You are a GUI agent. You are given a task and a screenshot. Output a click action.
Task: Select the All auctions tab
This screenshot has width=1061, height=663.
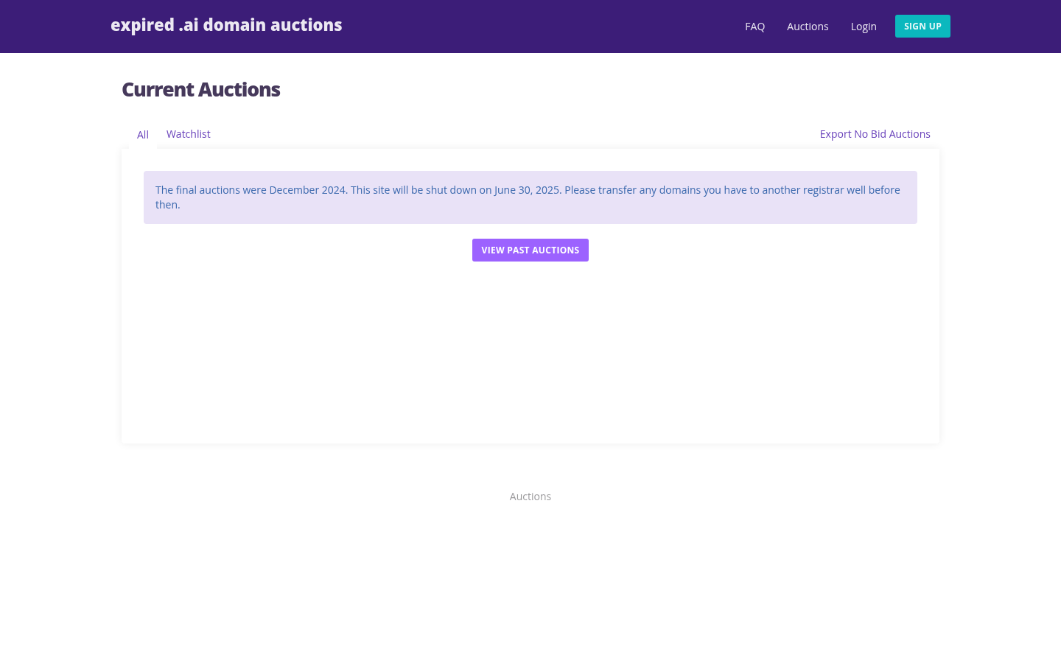143,135
